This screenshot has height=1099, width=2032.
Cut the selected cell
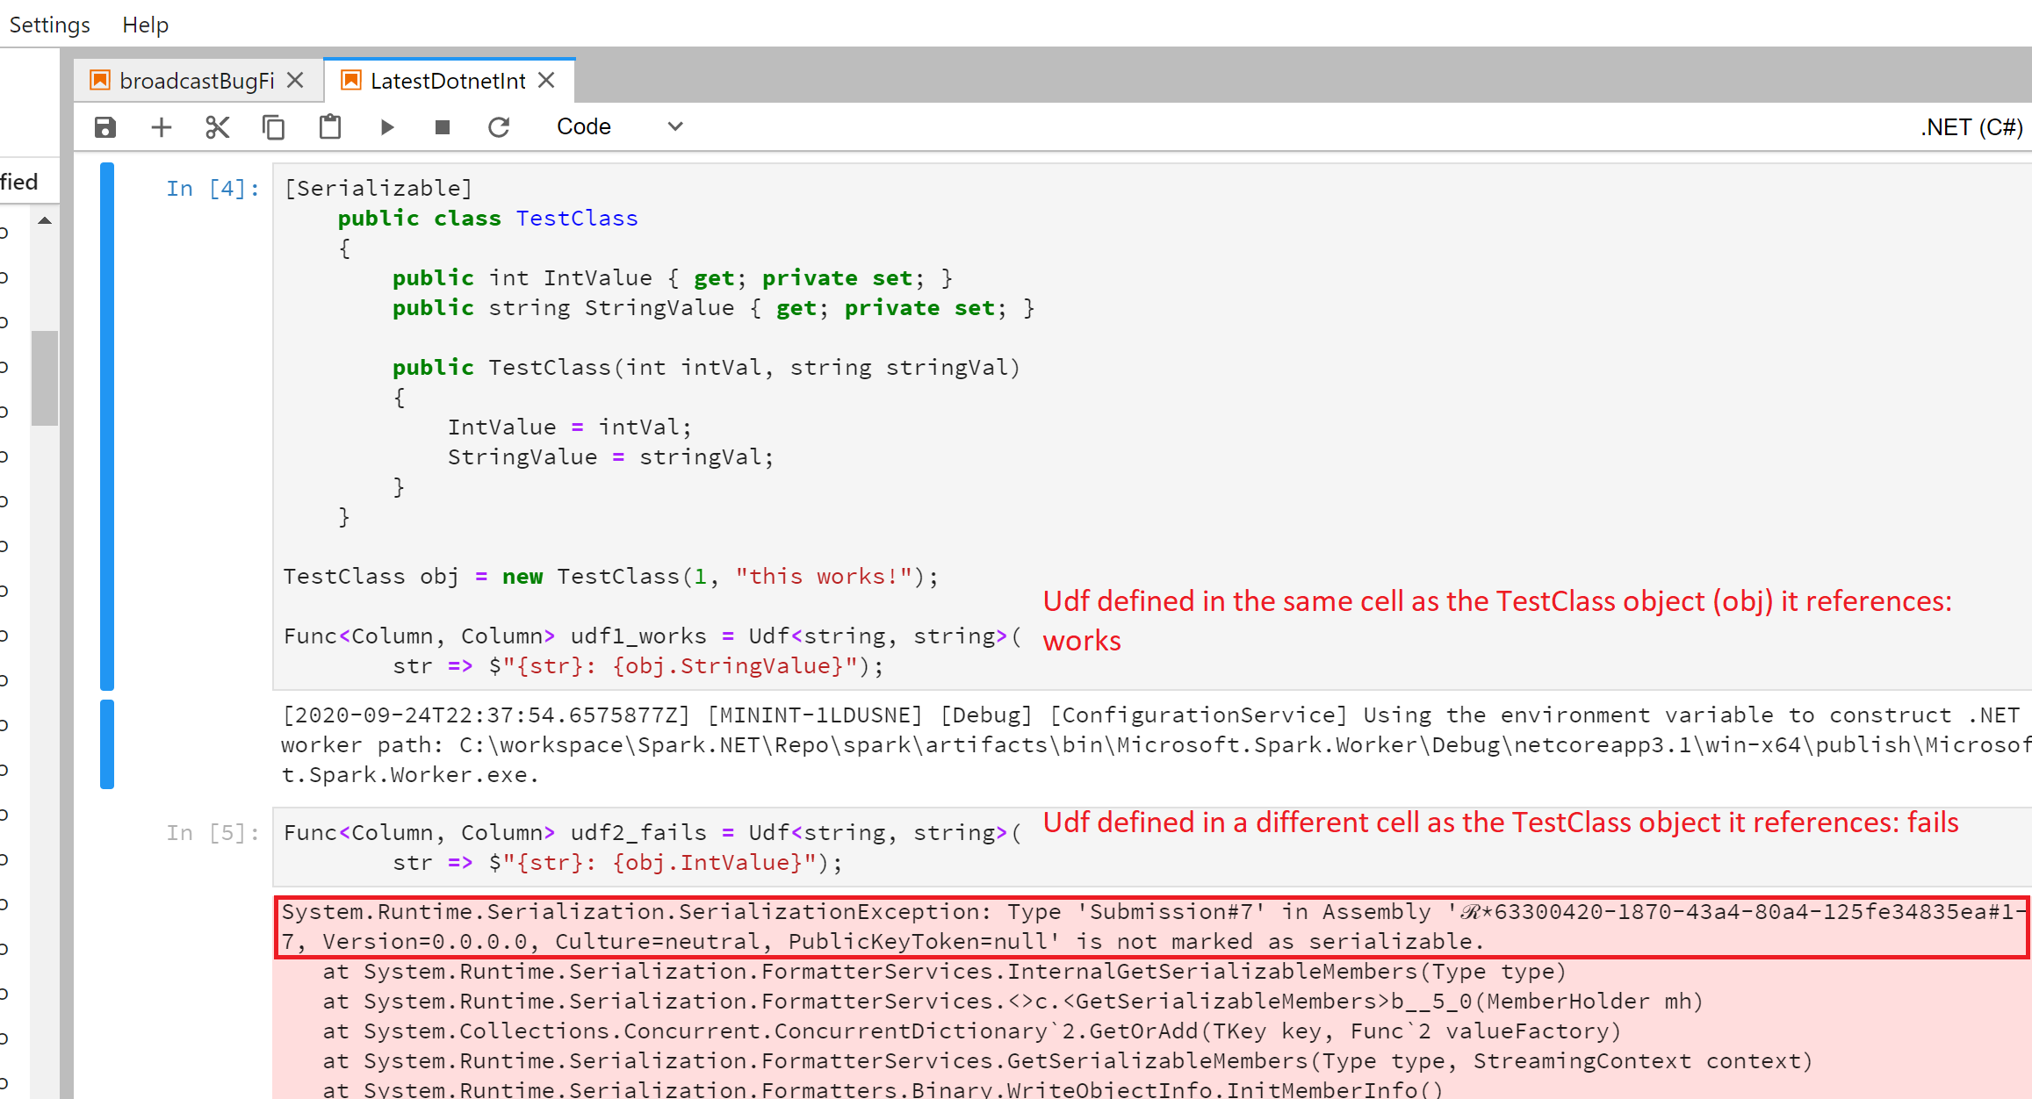click(217, 126)
